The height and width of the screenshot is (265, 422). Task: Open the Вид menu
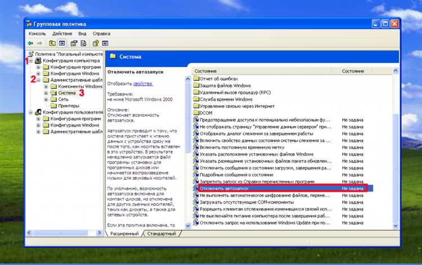point(82,34)
